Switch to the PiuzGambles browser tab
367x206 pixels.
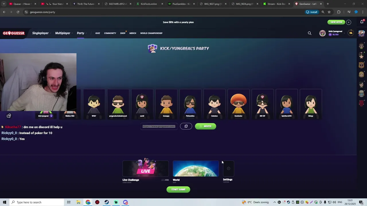181,4
